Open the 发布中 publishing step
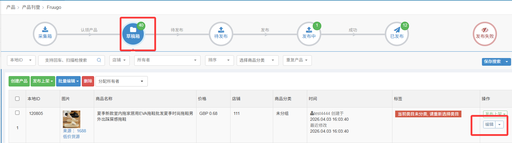This screenshot has height=143, width=512. tap(309, 33)
